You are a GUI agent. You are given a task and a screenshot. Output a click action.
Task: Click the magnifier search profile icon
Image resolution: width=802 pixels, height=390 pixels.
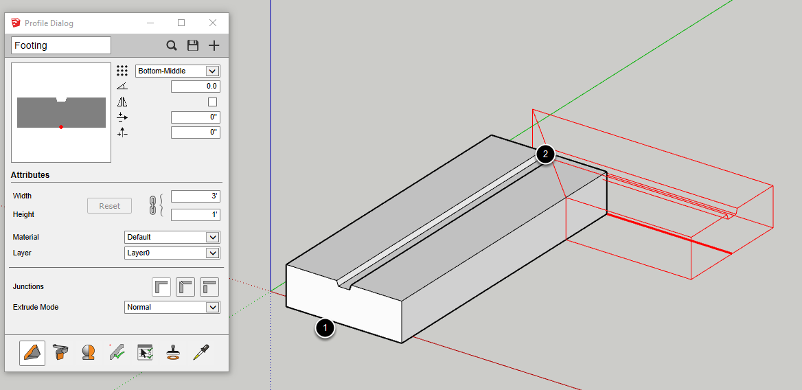tap(172, 46)
